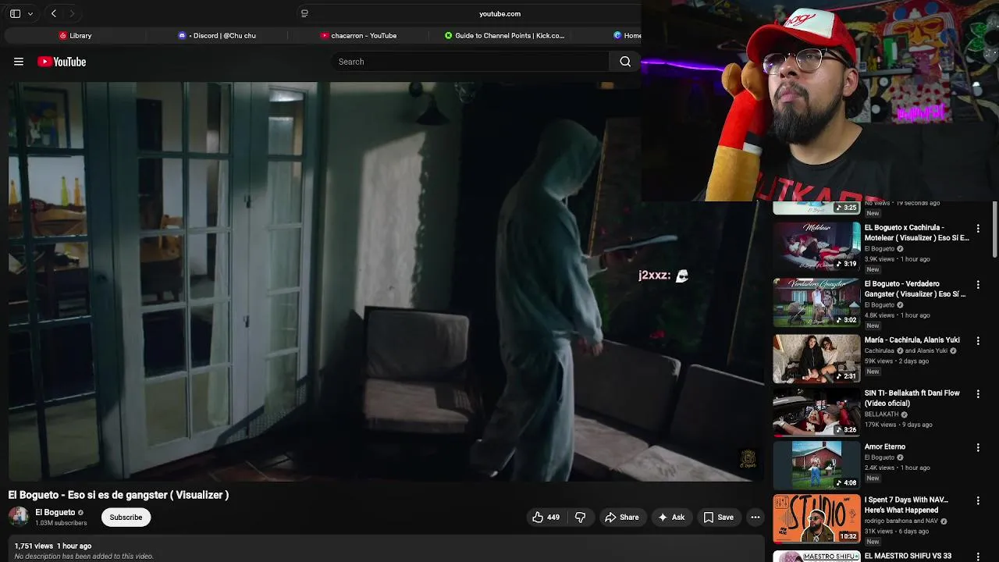Image resolution: width=999 pixels, height=562 pixels.
Task: Open the sidebar dropdown chevron
Action: pos(30,13)
